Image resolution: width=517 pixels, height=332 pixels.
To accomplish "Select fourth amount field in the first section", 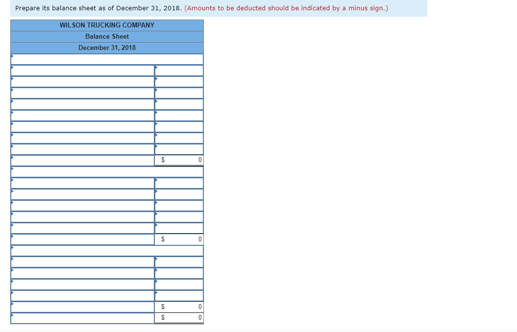I will [179, 104].
